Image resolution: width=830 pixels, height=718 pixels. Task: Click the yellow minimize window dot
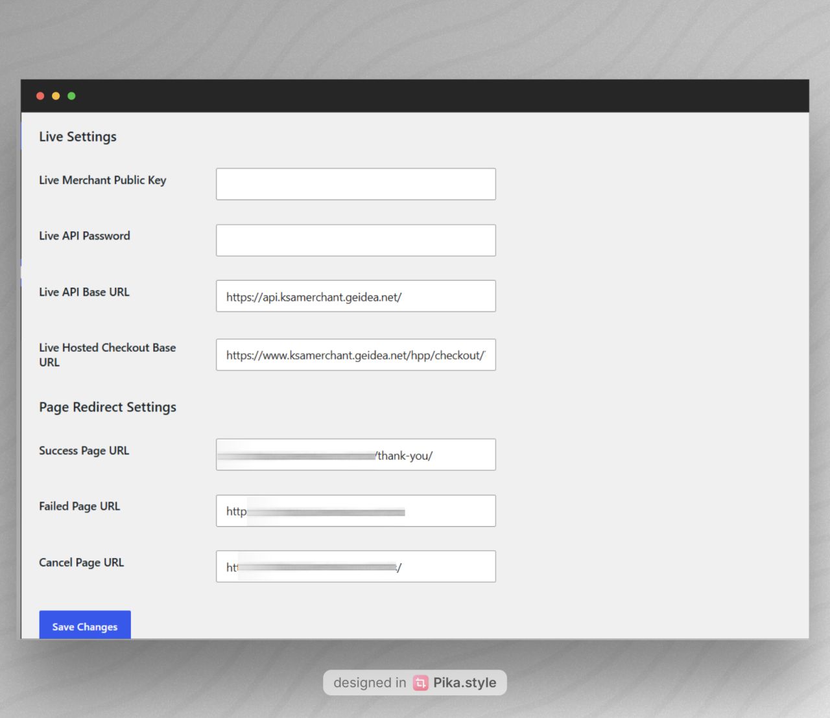tap(56, 96)
